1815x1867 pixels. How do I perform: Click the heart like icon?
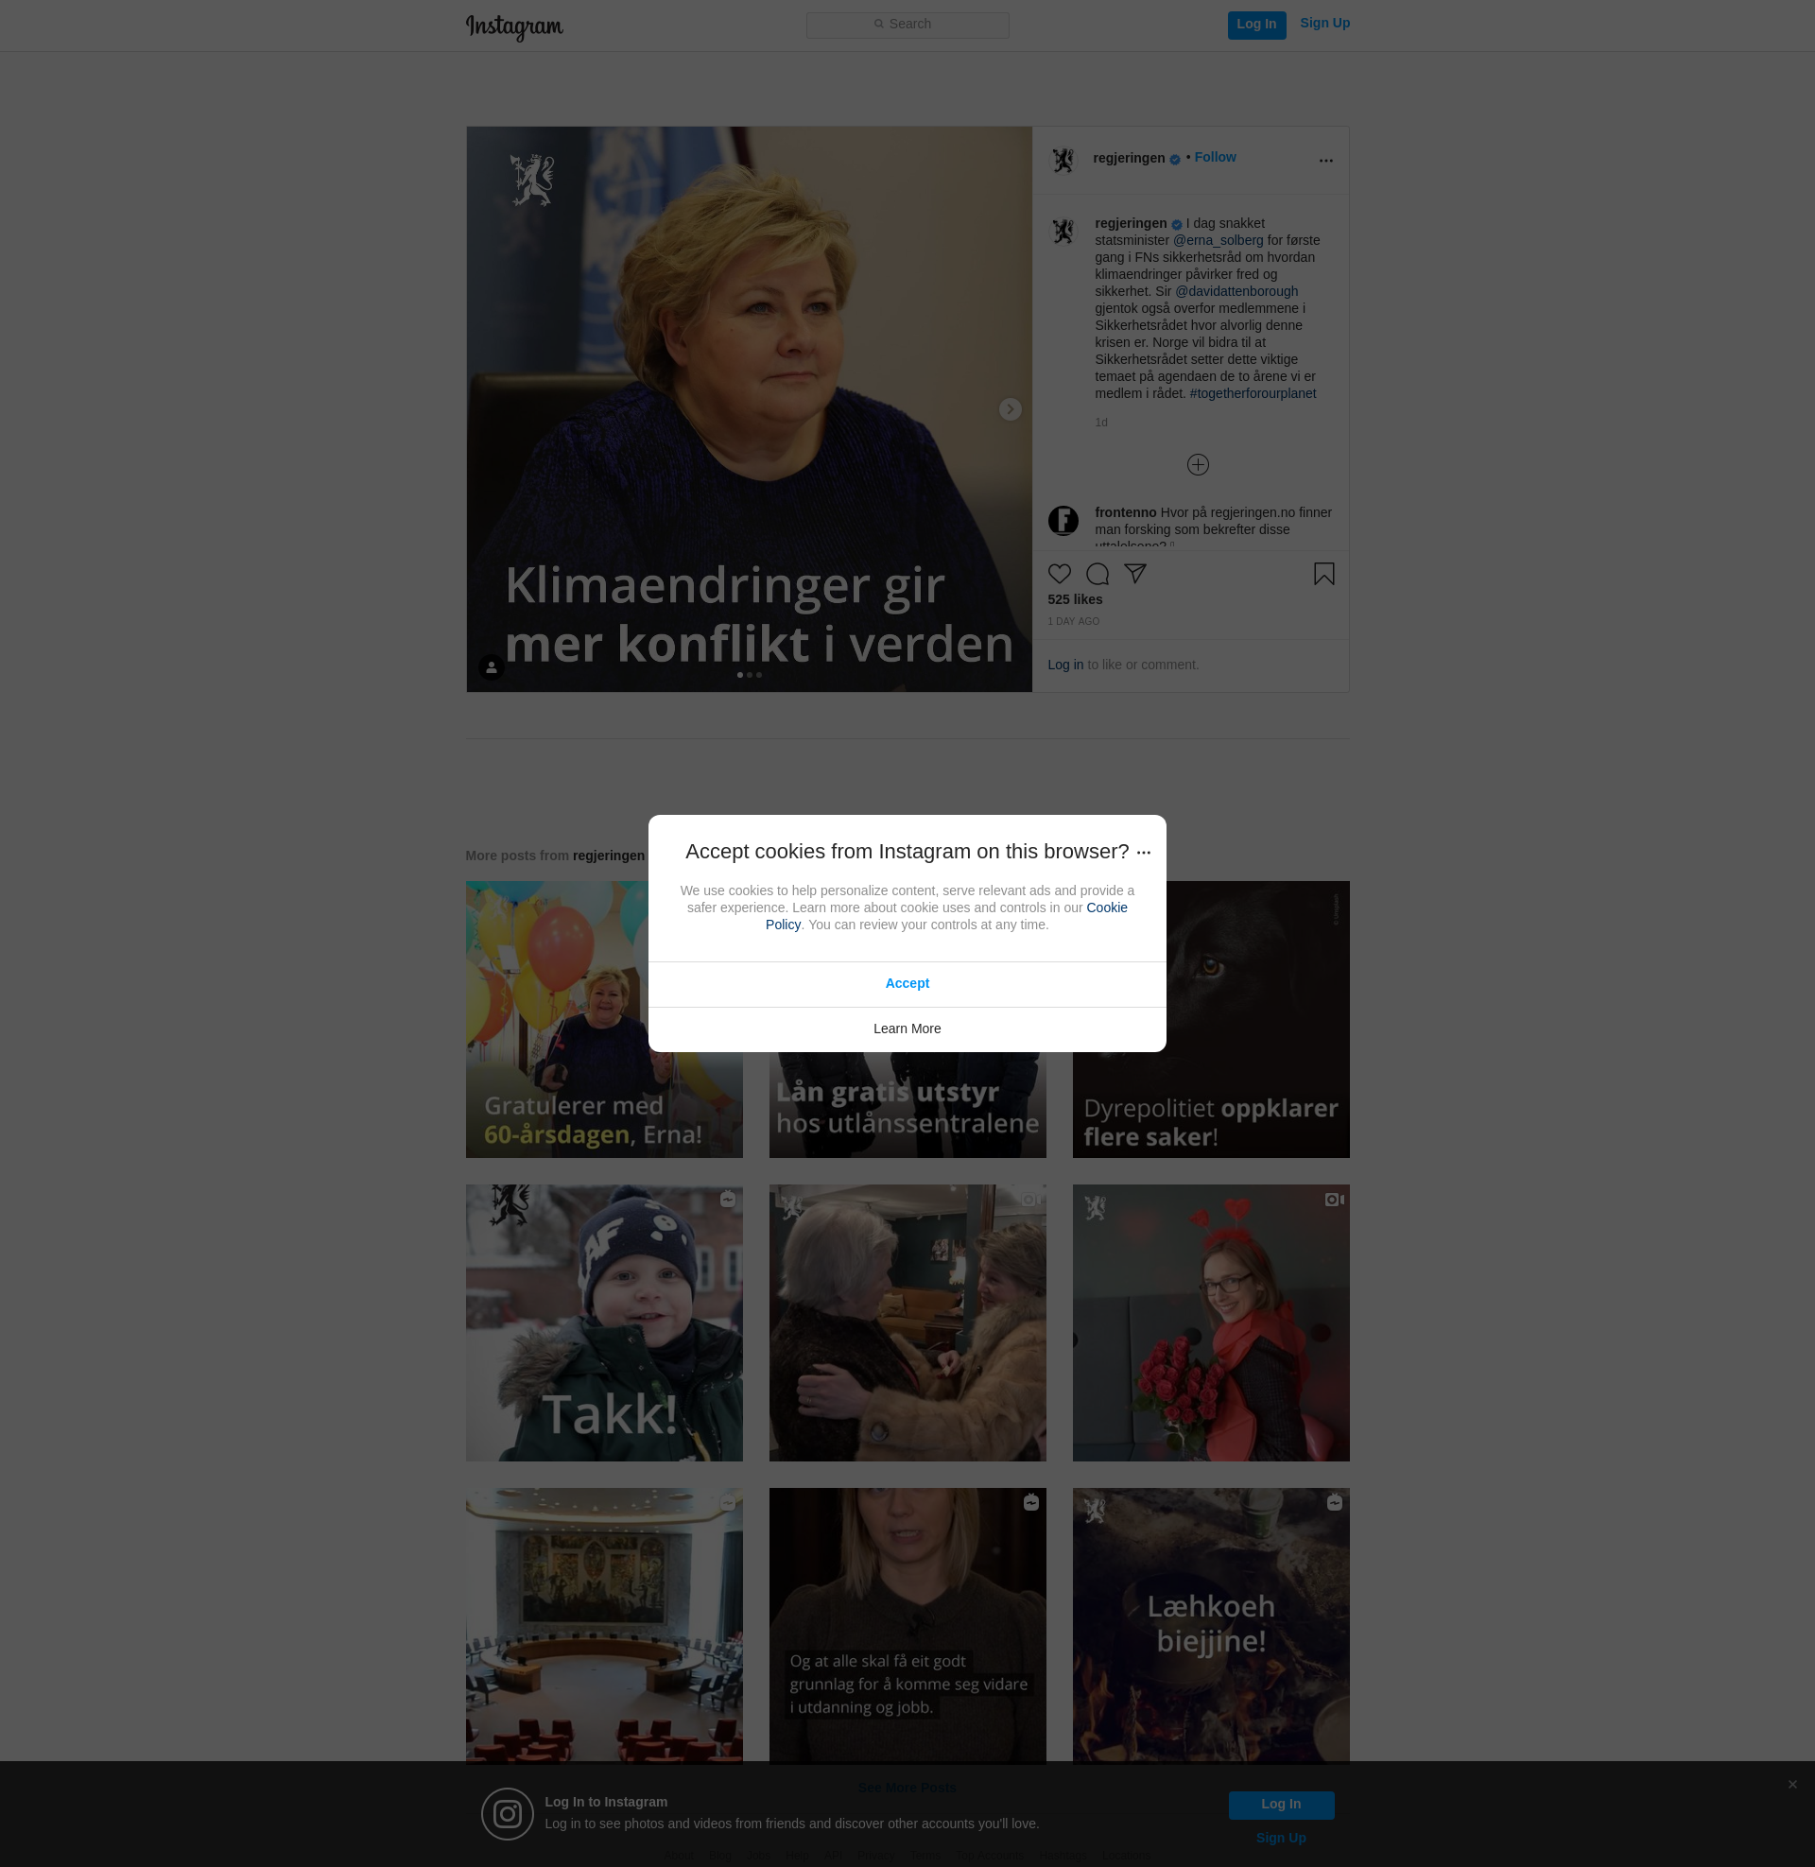point(1059,574)
